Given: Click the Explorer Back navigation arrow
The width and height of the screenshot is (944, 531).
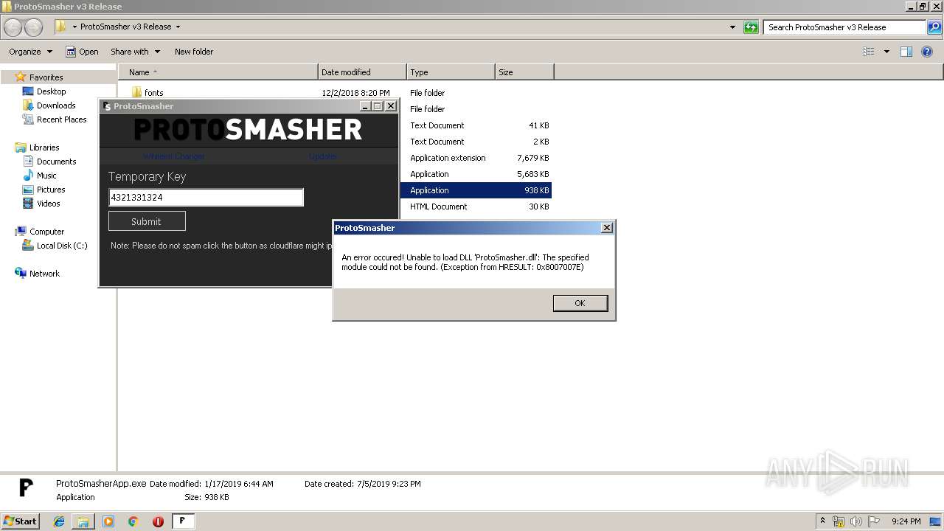Looking at the screenshot, I should pyautogui.click(x=13, y=27).
